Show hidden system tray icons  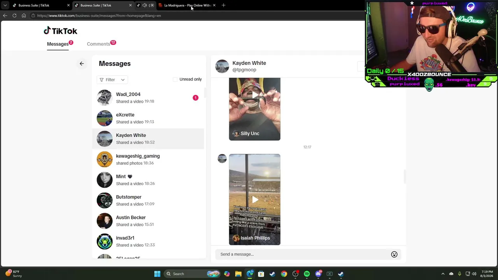click(x=443, y=274)
